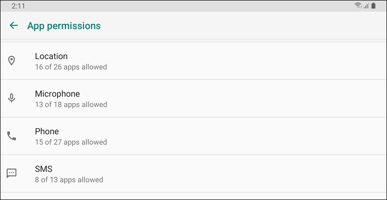This screenshot has height=200, width=387.
Task: Click "8 of 13 apps allowed" text
Action: tap(69, 180)
